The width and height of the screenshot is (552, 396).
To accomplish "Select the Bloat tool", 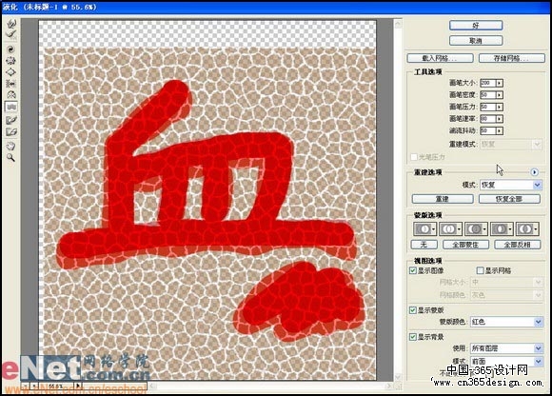I will pyautogui.click(x=11, y=71).
